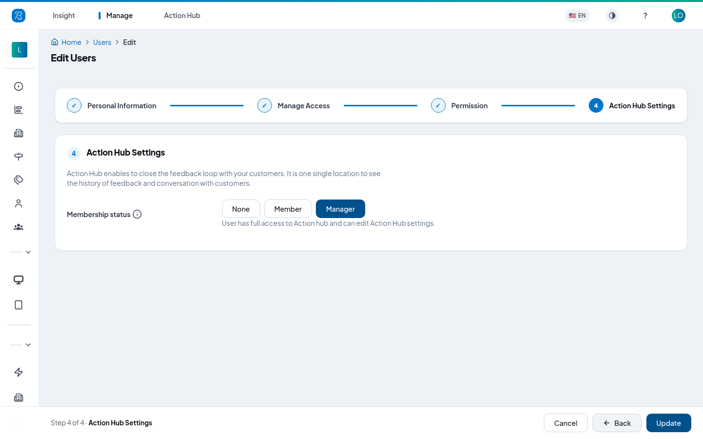Jump to Permission step
Screen dimensions: 703x439
[459, 105]
